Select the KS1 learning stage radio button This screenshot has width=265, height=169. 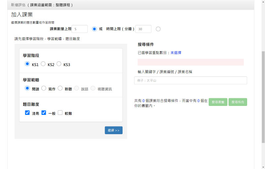(x=27, y=64)
